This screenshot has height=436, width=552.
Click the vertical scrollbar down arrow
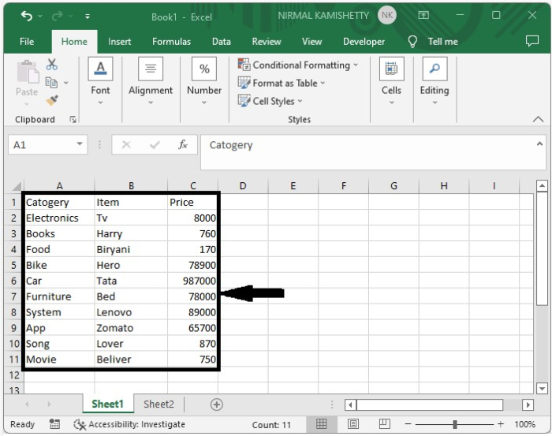click(543, 389)
